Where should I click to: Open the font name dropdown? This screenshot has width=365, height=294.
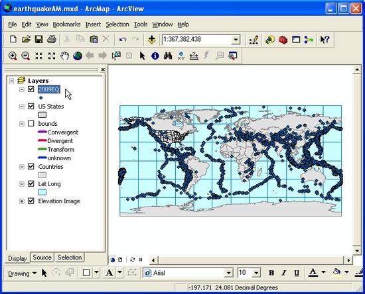coord(229,273)
